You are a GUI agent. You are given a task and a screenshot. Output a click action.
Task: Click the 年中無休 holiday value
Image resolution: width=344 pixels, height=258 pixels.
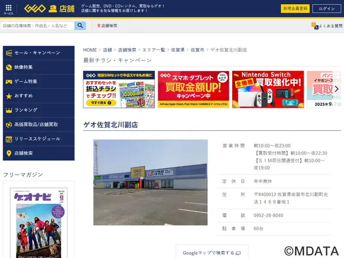(263, 181)
